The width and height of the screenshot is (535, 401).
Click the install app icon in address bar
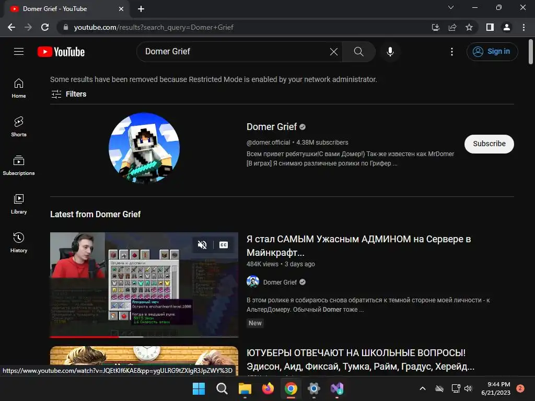point(435,27)
